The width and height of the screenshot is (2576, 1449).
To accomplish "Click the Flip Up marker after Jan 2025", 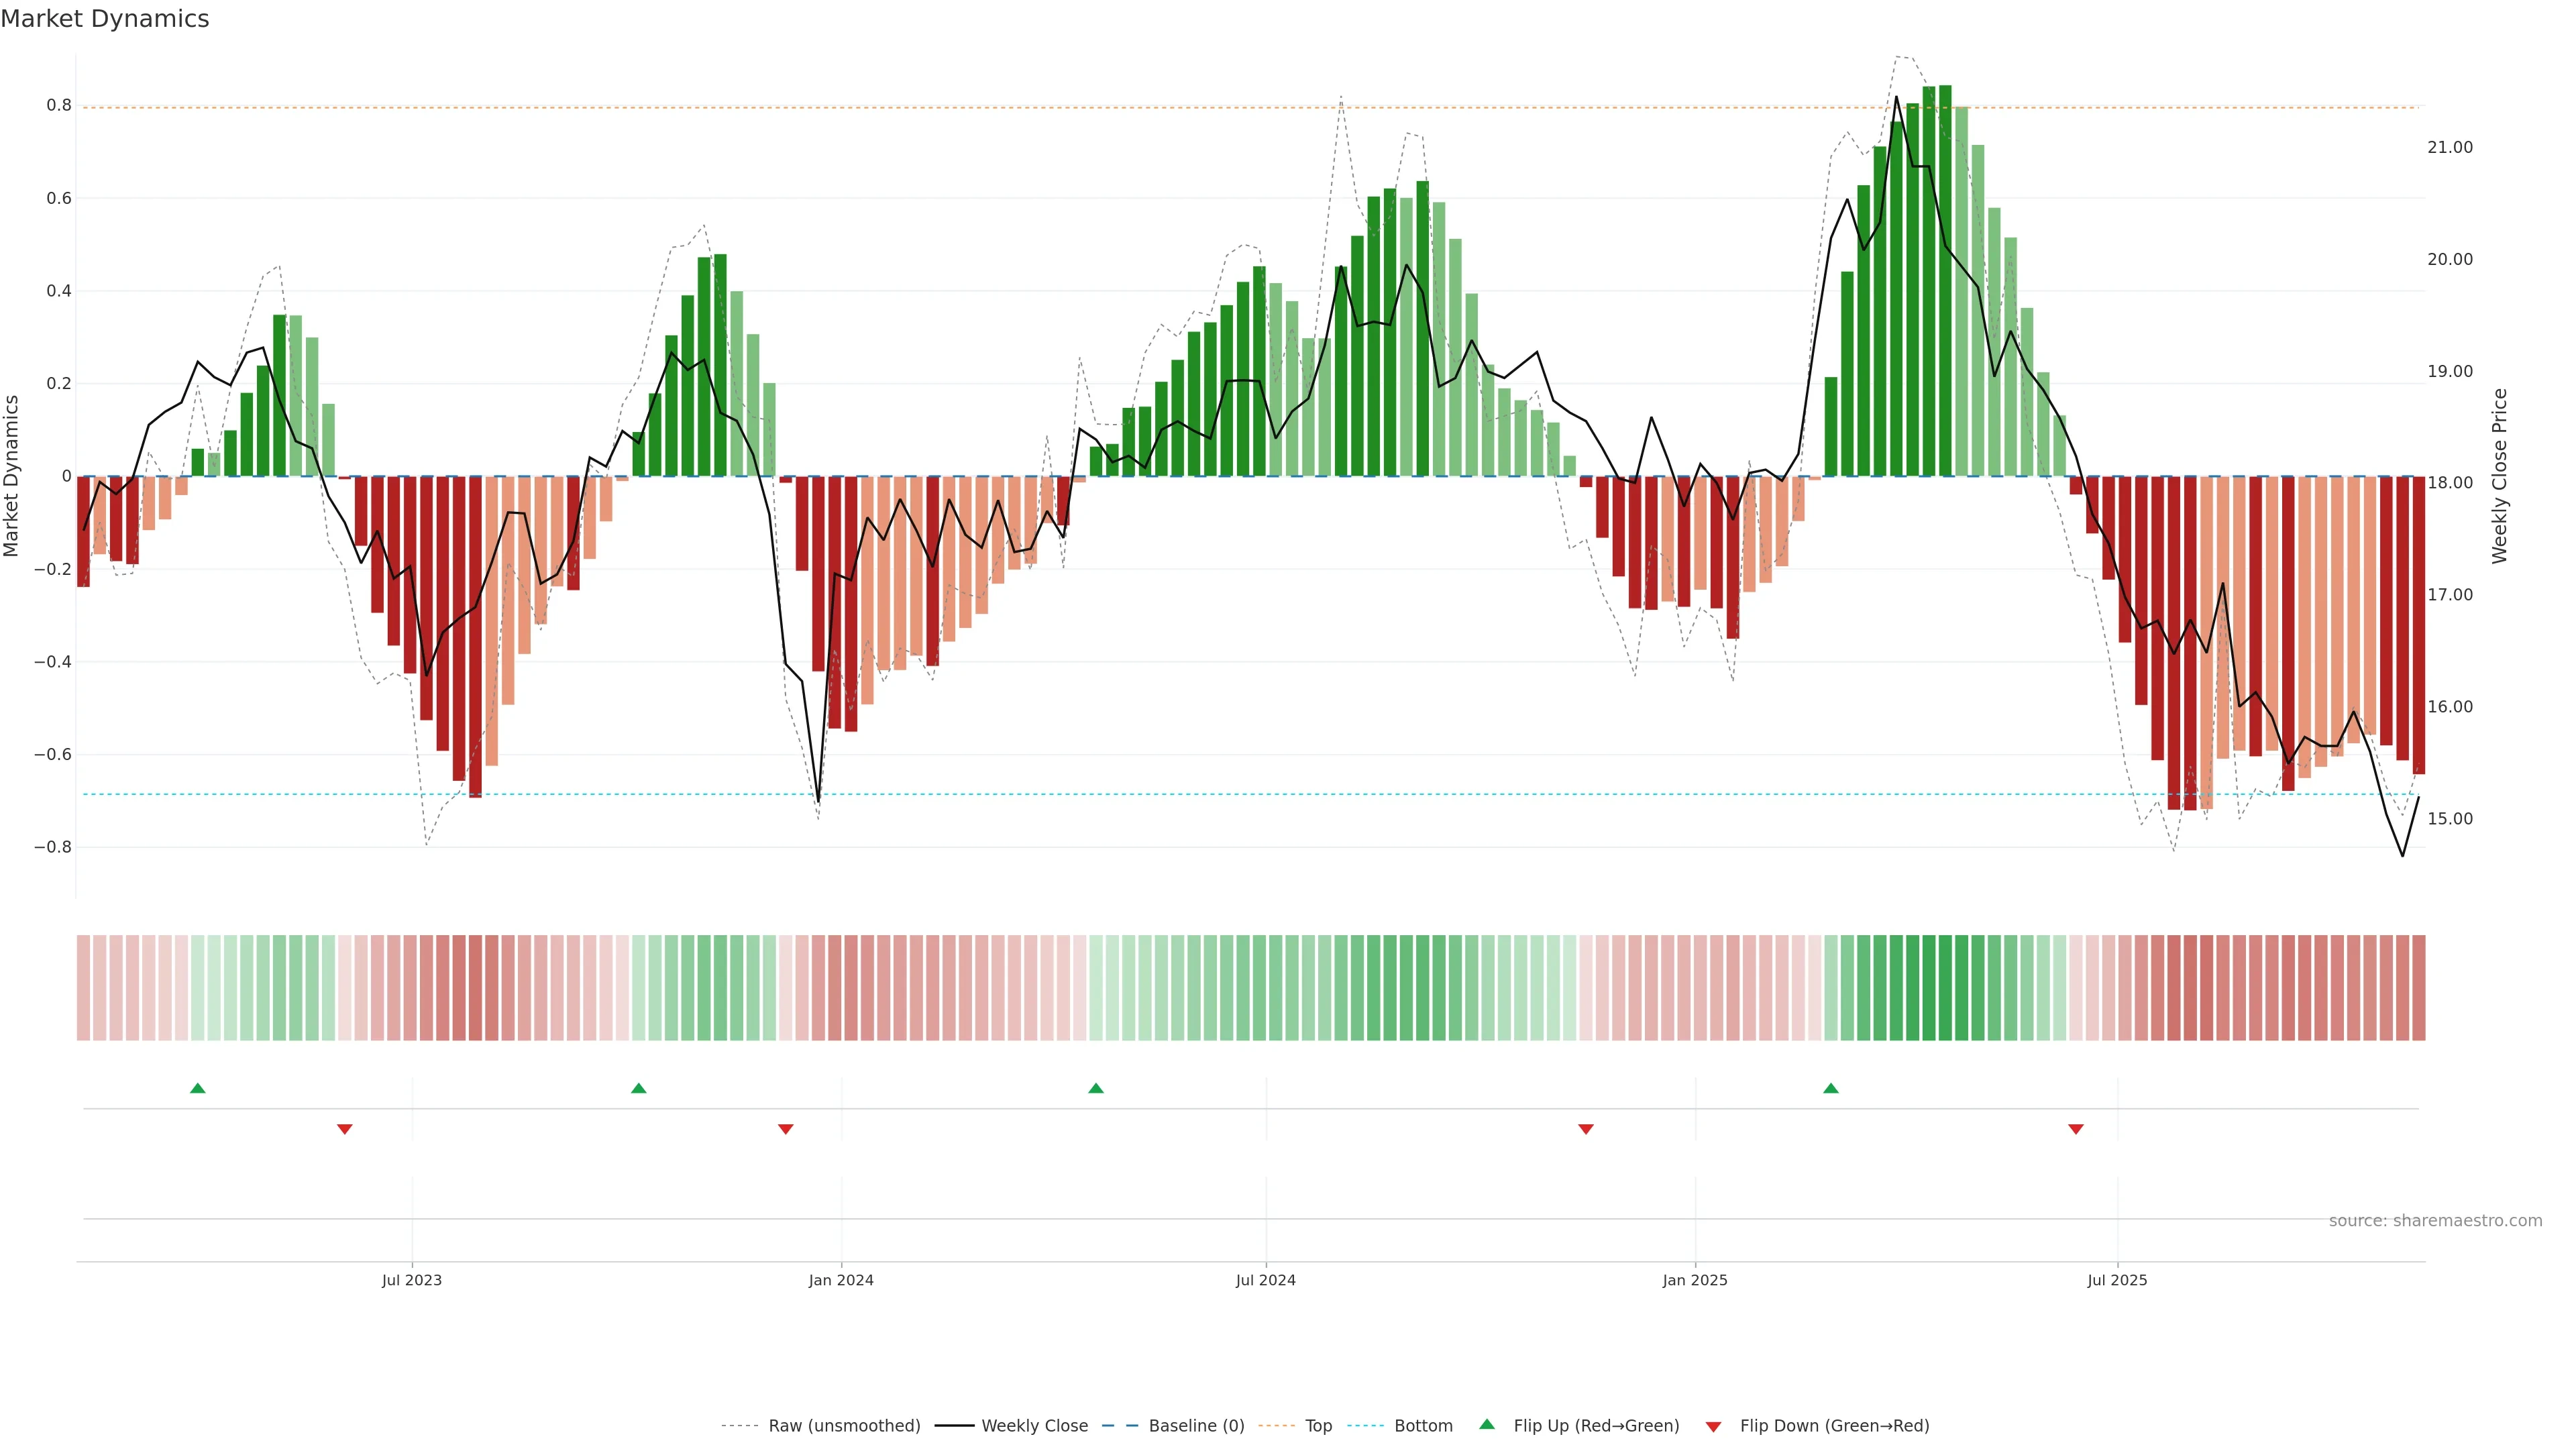I will [x=1831, y=1088].
